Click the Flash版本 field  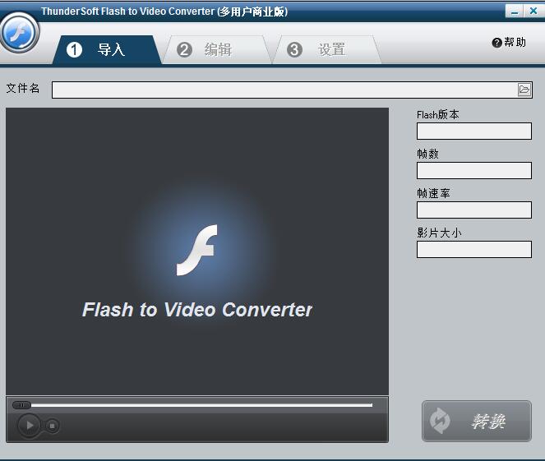point(474,131)
